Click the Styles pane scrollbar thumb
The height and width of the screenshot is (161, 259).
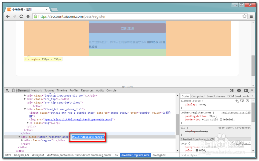pyautogui.click(x=253, y=112)
